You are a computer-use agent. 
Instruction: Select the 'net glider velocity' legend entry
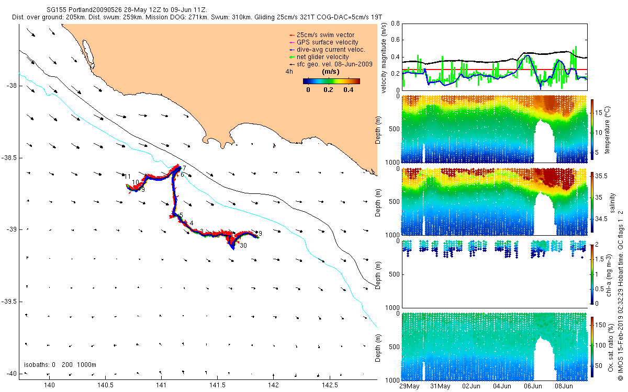pyautogui.click(x=319, y=57)
